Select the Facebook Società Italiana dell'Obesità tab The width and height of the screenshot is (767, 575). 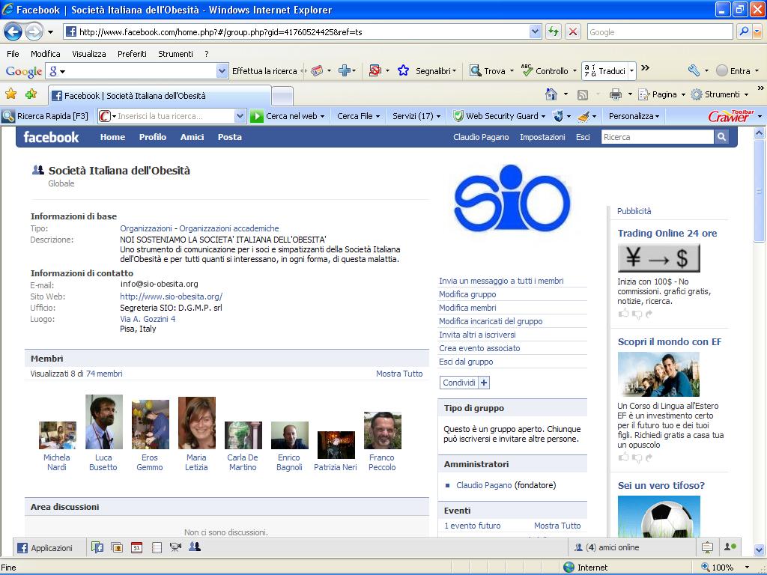(x=160, y=96)
